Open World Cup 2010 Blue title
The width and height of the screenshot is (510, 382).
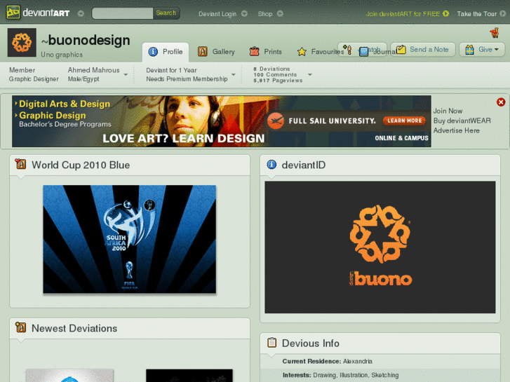(x=81, y=165)
